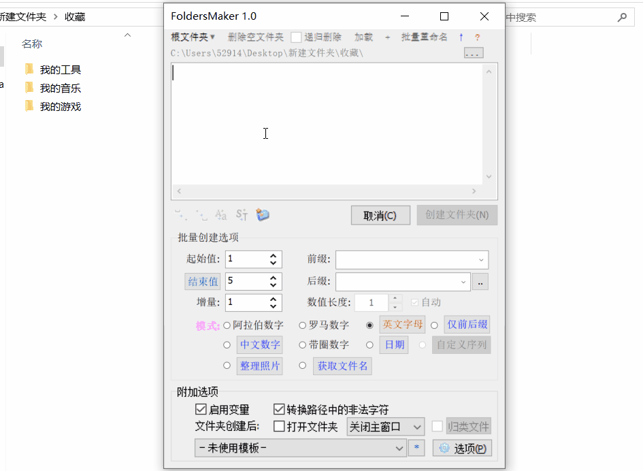Toggle the 递归删除 checkbox

pyautogui.click(x=296, y=37)
